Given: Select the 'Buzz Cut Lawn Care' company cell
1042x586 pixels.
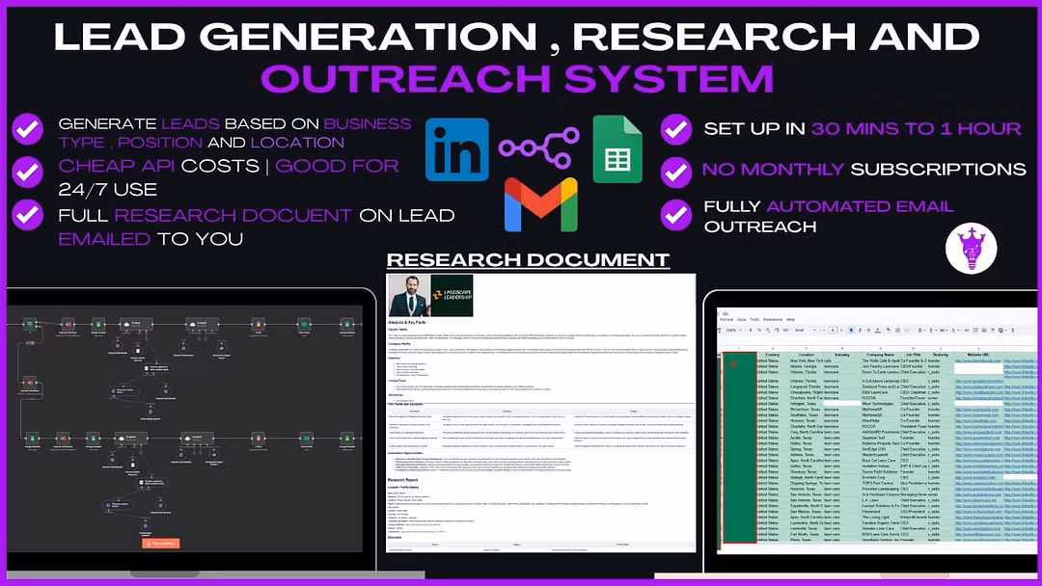Looking at the screenshot, I should (x=881, y=461).
